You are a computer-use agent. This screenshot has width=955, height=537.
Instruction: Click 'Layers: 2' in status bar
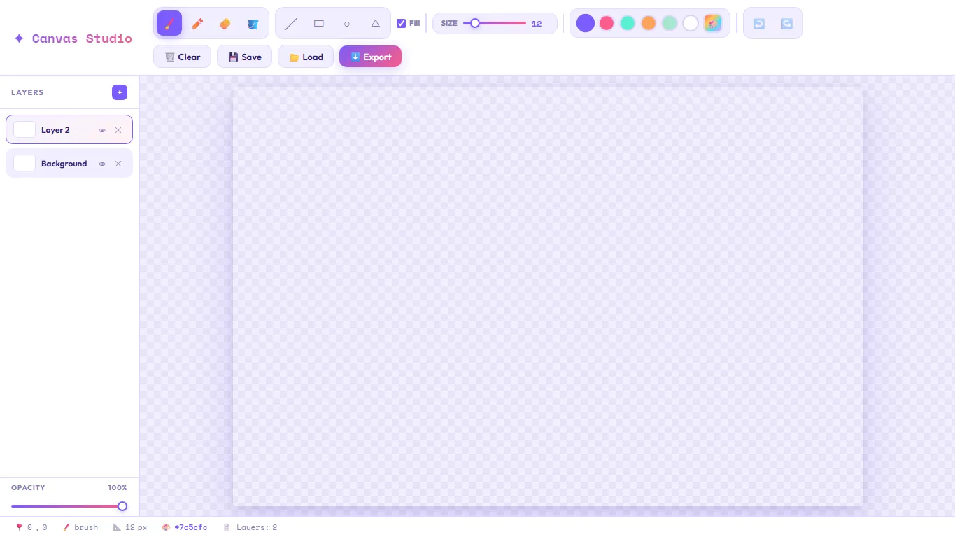257,527
